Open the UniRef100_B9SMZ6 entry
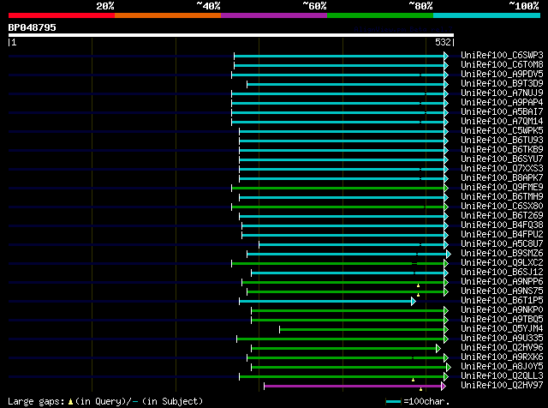 tap(502, 254)
